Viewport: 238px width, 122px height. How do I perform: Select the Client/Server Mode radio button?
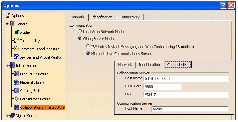click(80, 38)
